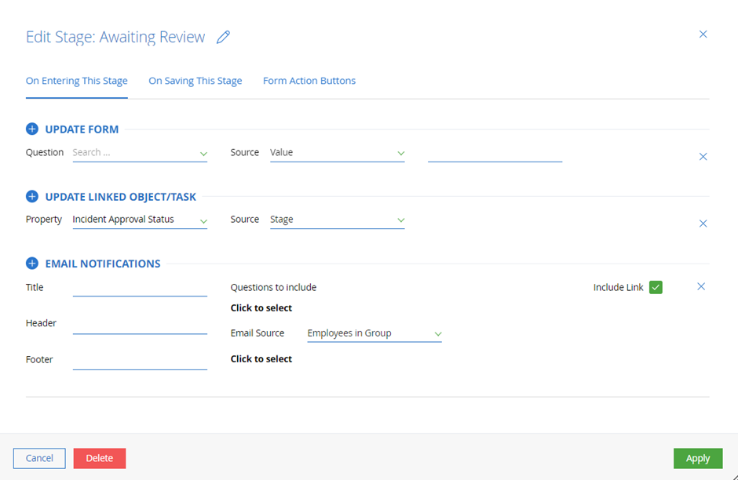Viewport: 738px width, 480px height.
Task: Add a new Update Linked Object/Task rule
Action: (32, 196)
